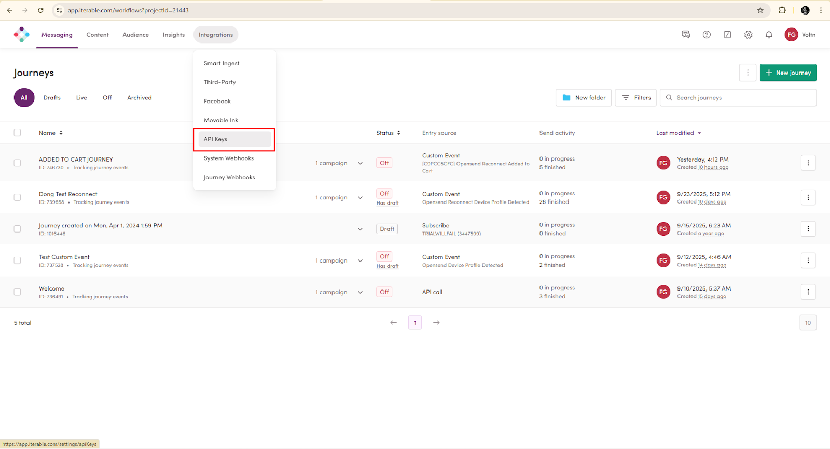Open row actions for Welcome journey
This screenshot has height=449, width=830.
(808, 292)
